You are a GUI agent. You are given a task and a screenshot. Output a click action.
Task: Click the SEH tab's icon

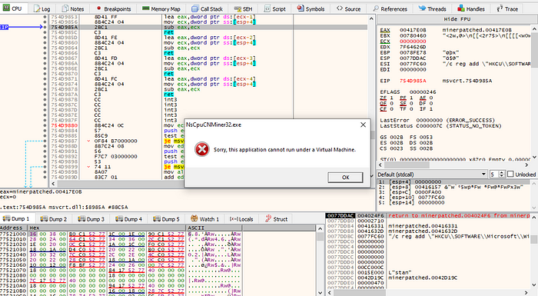(237, 8)
